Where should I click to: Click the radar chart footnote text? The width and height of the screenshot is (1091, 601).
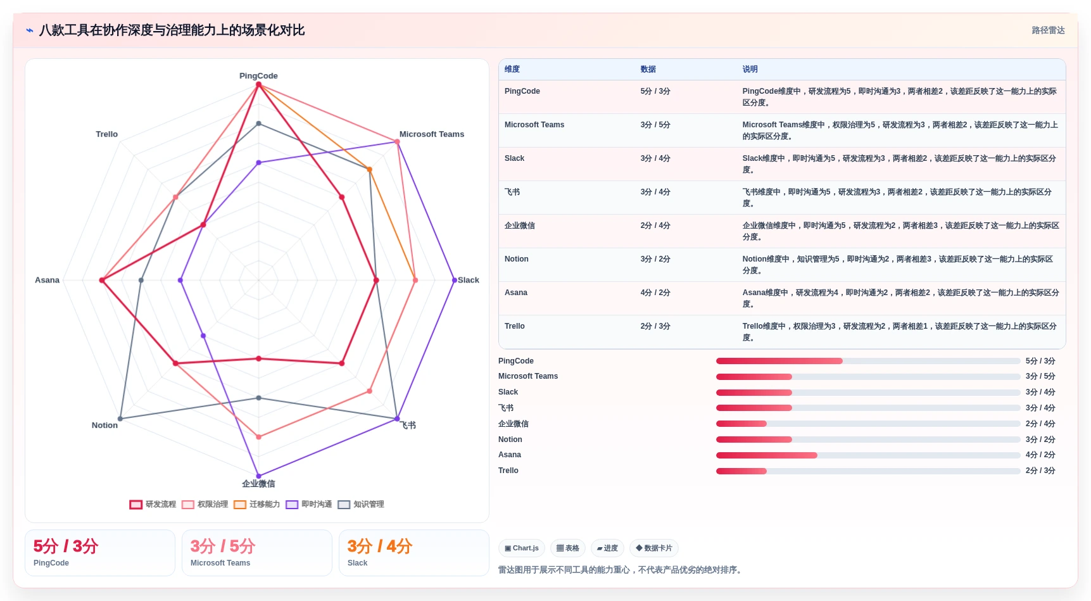coord(621,570)
